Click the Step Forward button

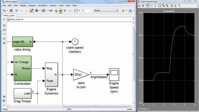tap(65, 11)
